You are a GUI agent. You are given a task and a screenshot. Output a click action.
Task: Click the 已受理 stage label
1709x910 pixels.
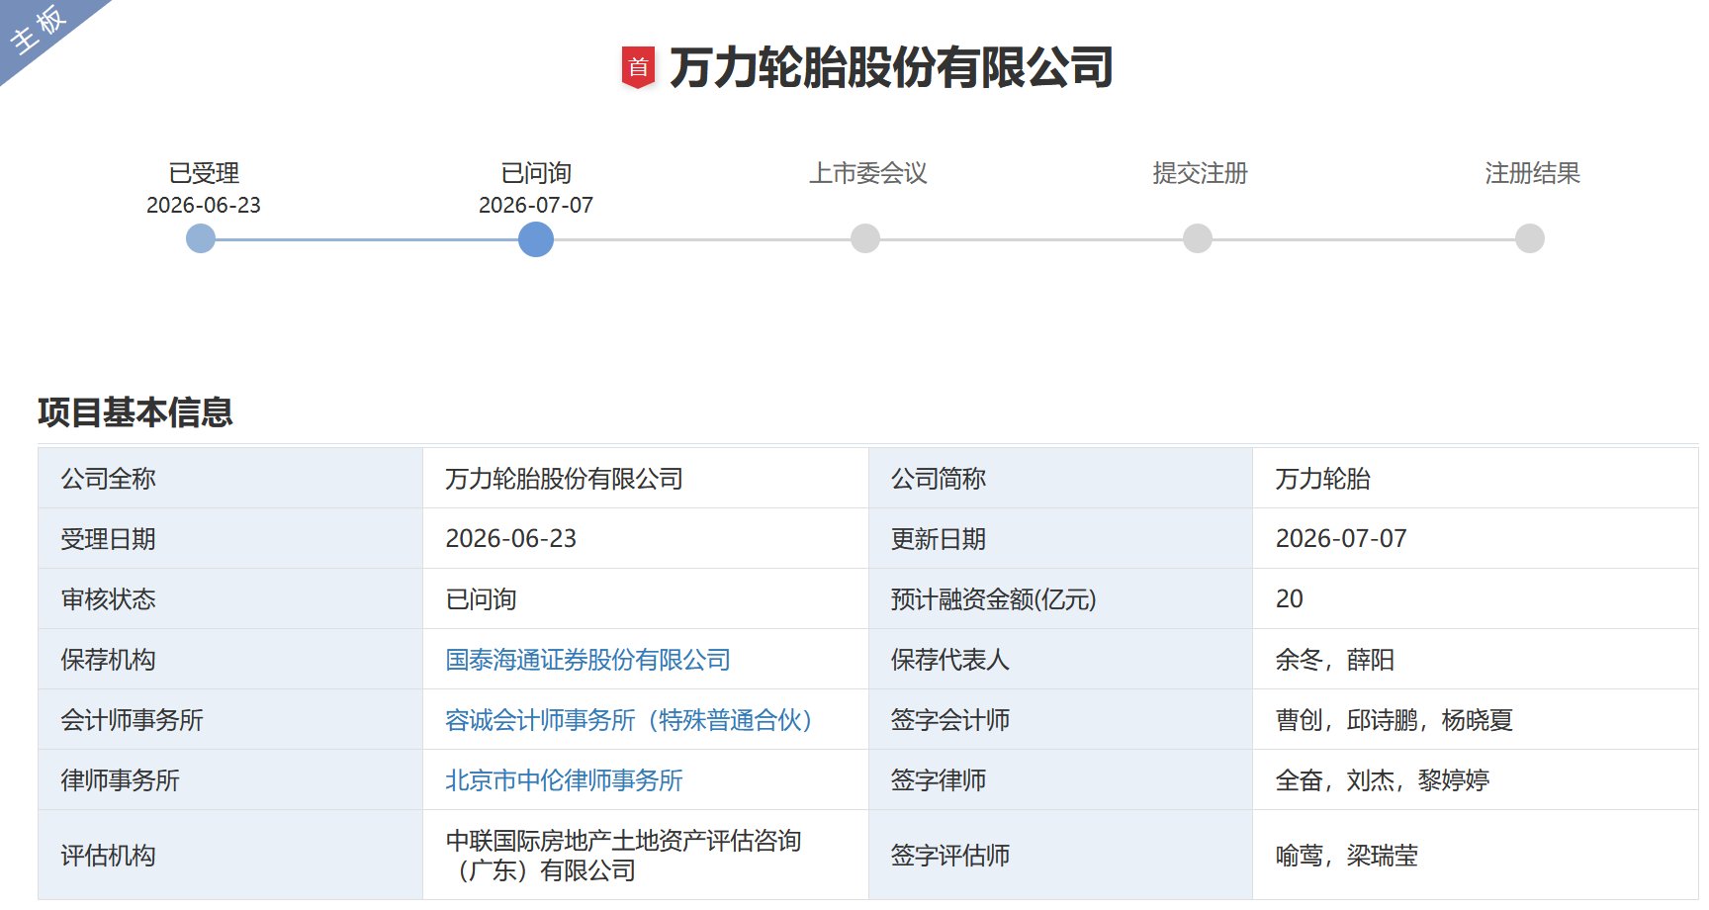204,173
